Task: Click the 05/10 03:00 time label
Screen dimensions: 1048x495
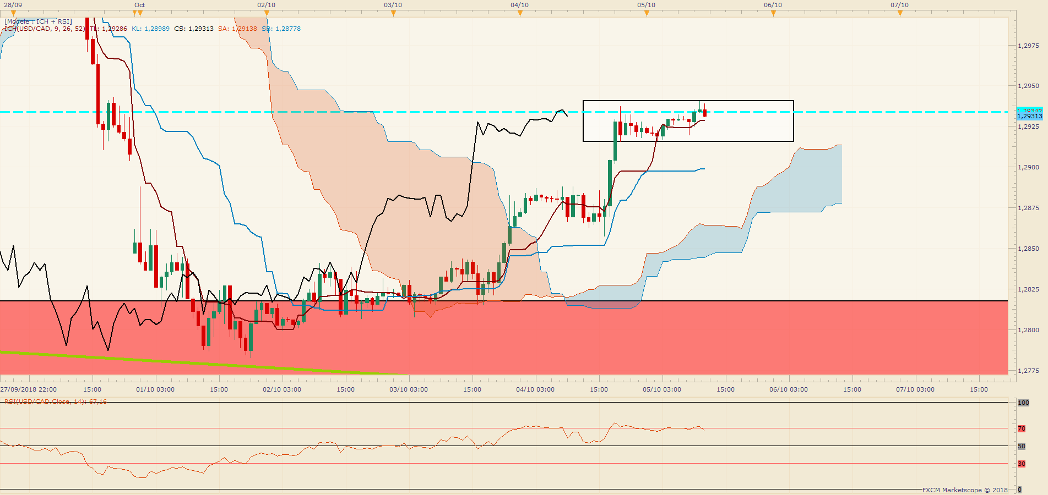Action: click(662, 389)
